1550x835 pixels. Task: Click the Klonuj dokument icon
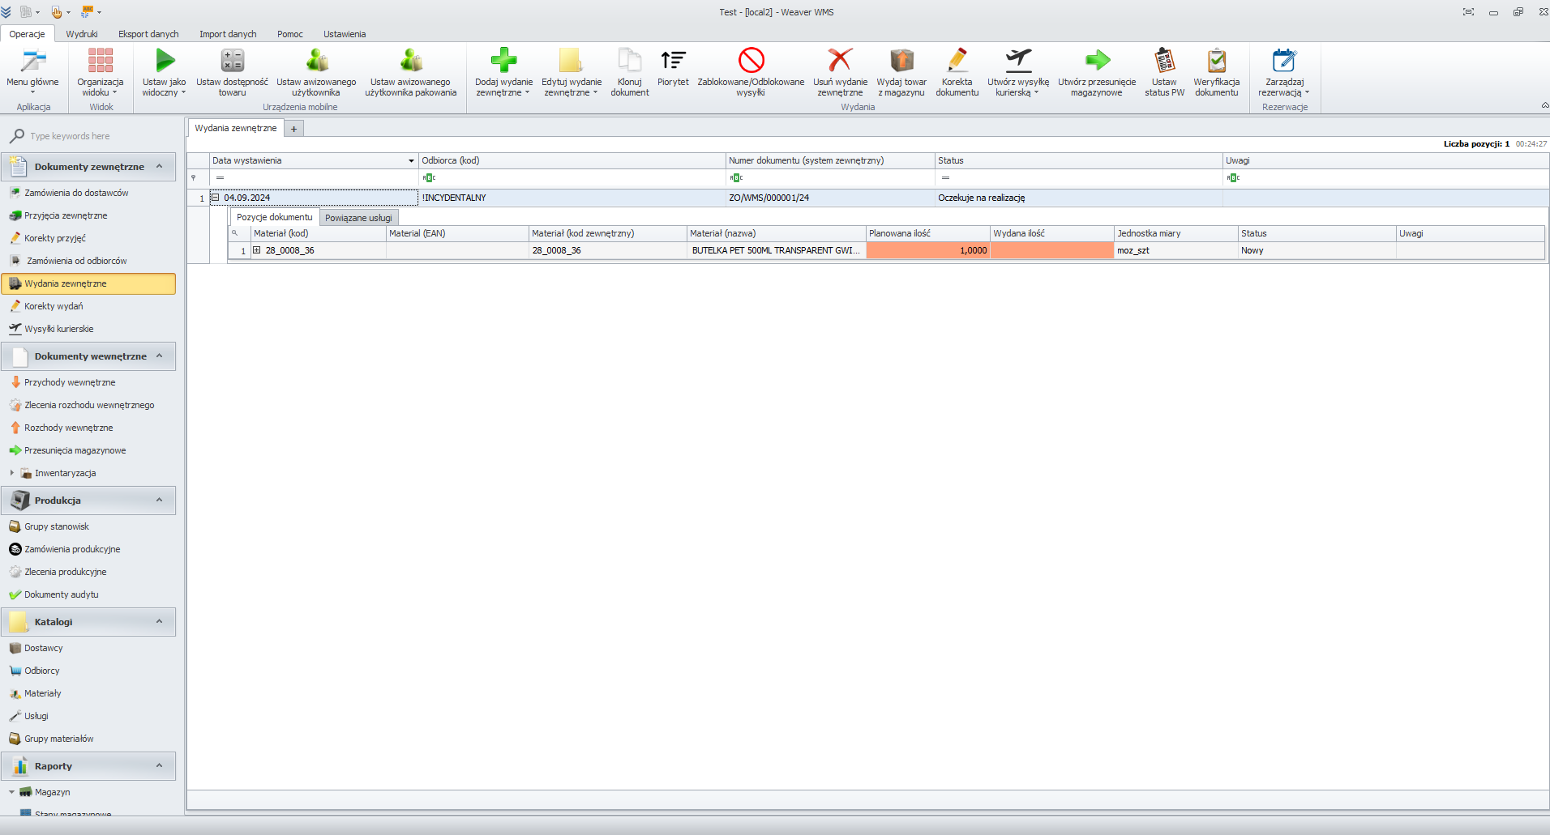coord(629,61)
